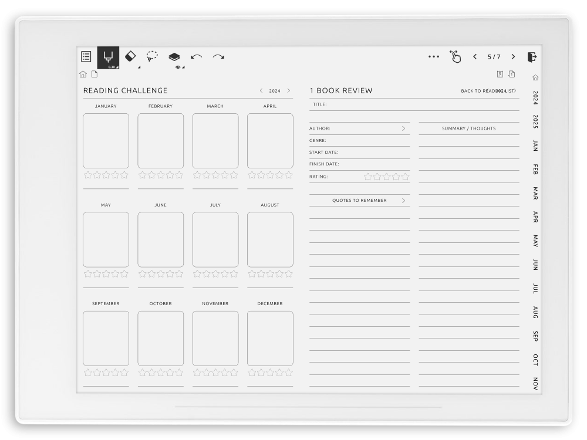587x440 pixels.
Task: Tap the START DATE line field
Action: [x=359, y=153]
